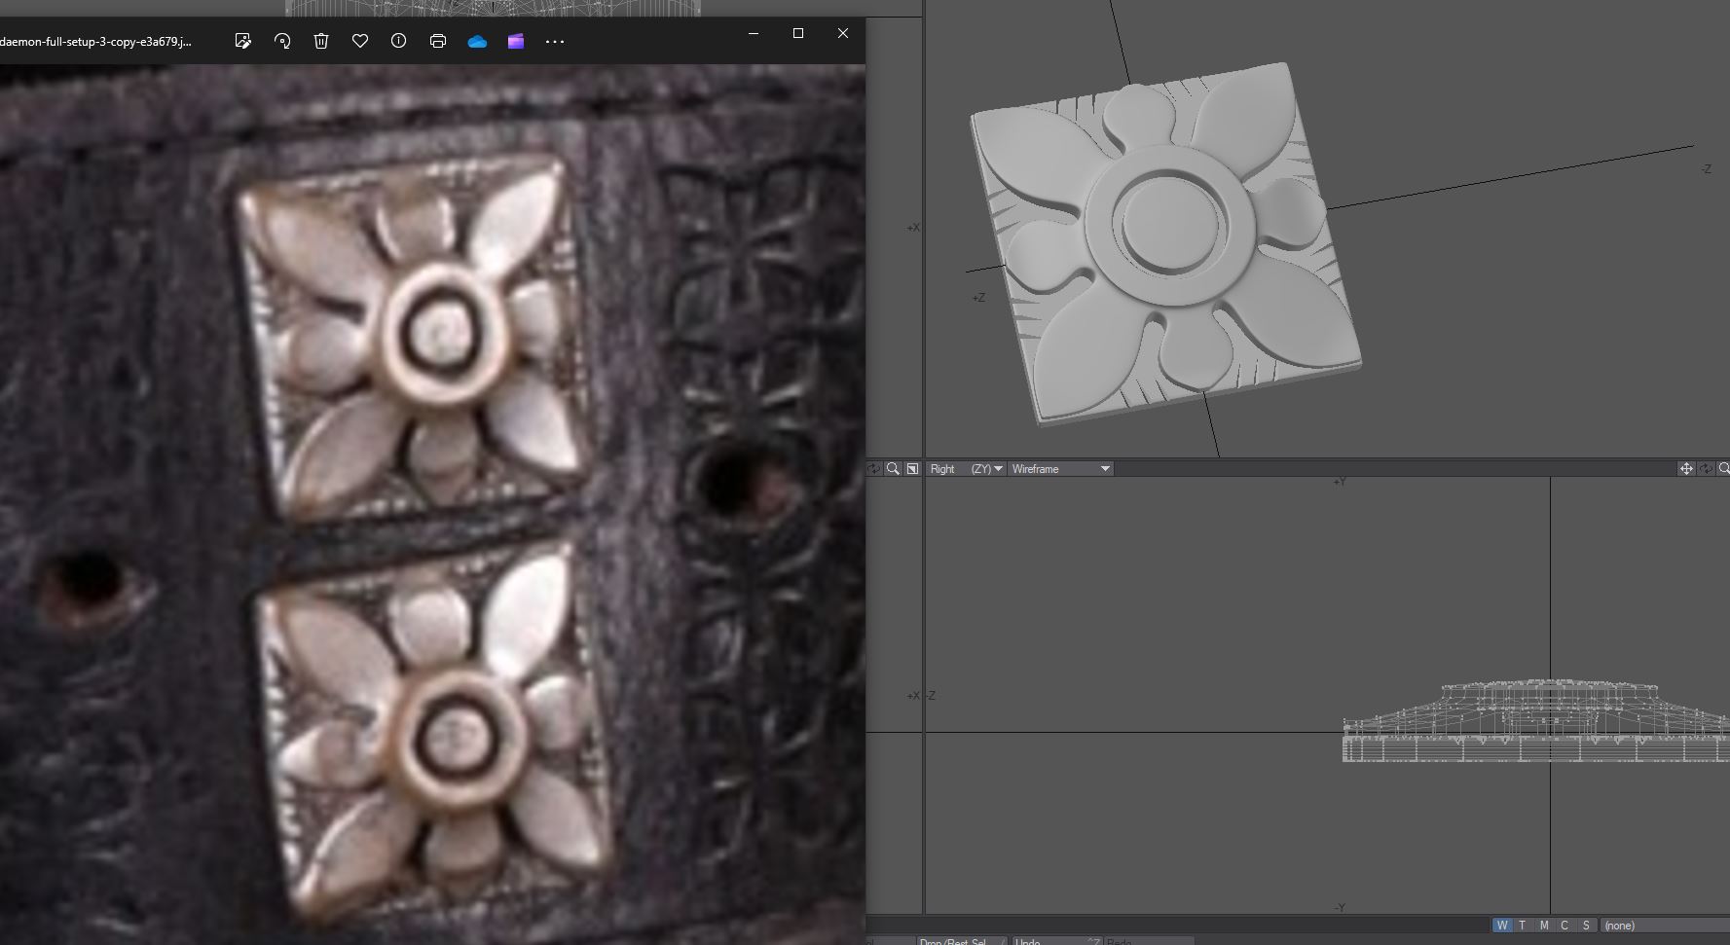Select the T texture map mode

tap(1523, 926)
